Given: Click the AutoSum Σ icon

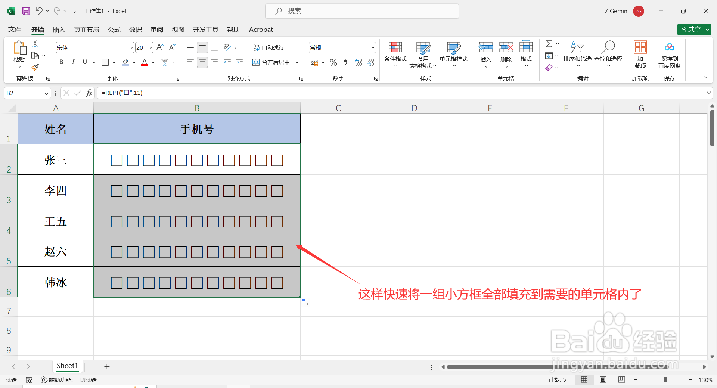Looking at the screenshot, I should [549, 44].
